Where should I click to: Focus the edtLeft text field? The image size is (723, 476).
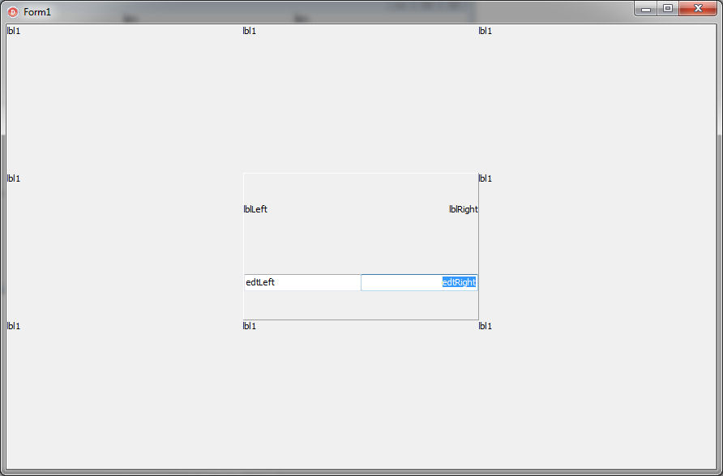tap(302, 282)
